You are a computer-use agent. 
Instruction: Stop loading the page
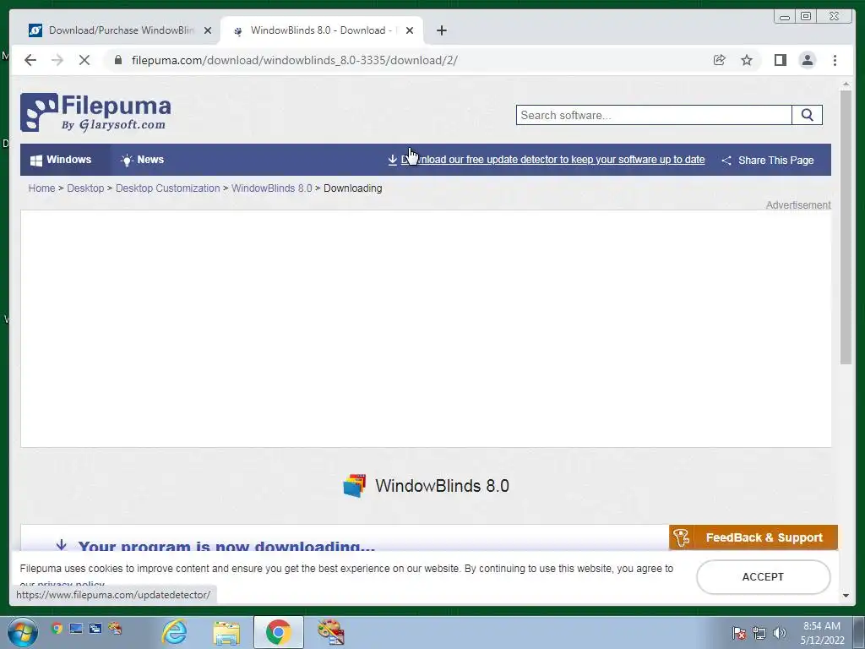point(84,60)
